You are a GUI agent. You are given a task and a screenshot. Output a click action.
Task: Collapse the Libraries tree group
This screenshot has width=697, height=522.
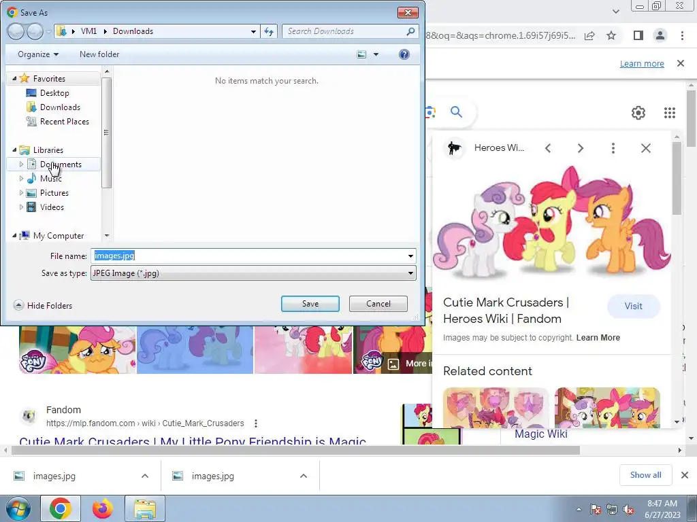[x=14, y=150]
